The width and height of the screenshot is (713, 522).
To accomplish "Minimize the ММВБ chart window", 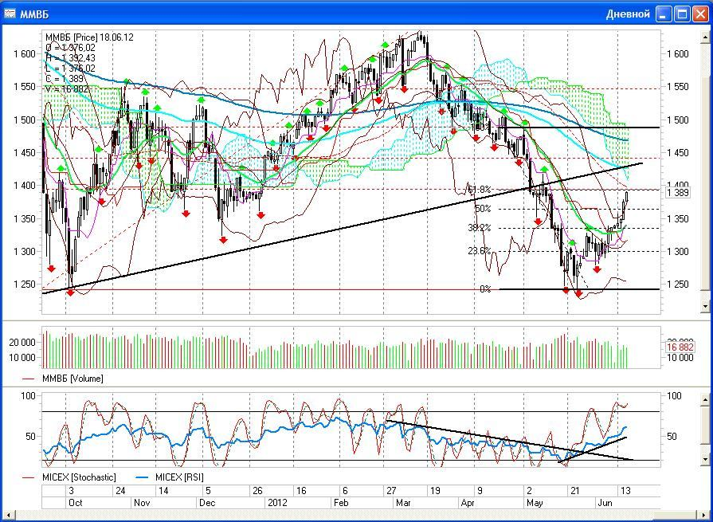I will tap(664, 14).
